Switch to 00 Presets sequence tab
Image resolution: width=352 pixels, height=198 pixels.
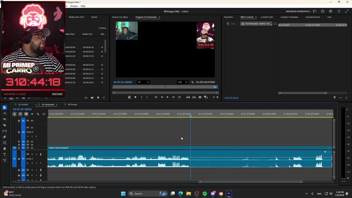pos(72,105)
